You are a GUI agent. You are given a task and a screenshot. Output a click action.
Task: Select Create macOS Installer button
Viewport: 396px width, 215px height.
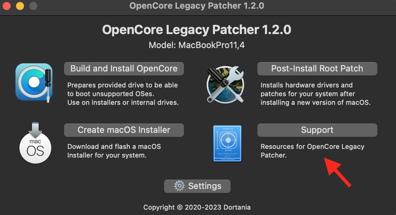tap(124, 130)
